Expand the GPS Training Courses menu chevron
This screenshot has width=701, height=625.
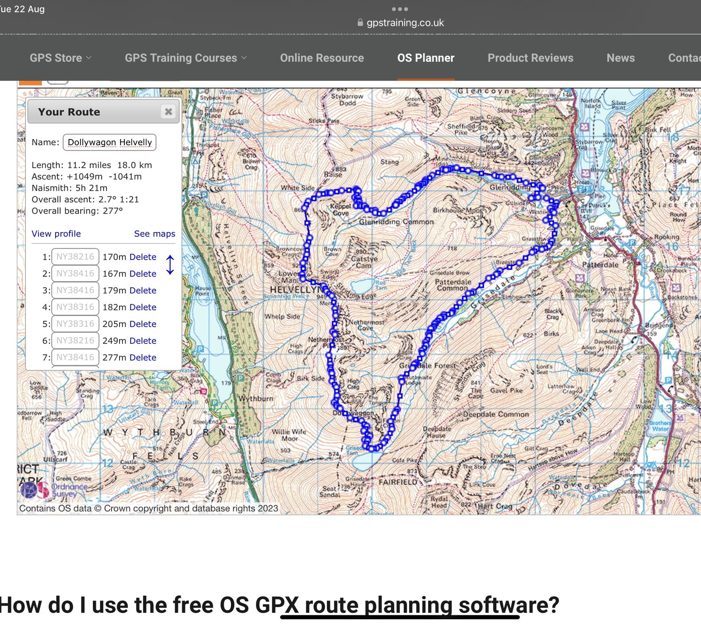pyautogui.click(x=244, y=57)
